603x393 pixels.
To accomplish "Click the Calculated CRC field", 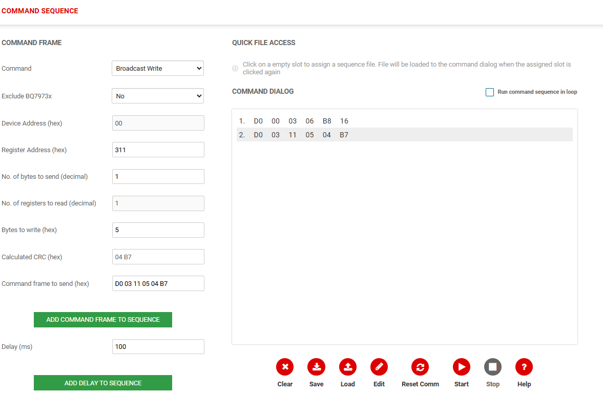I will tap(158, 257).
